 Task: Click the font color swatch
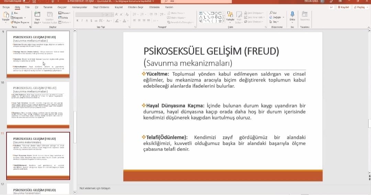[x=124, y=21]
